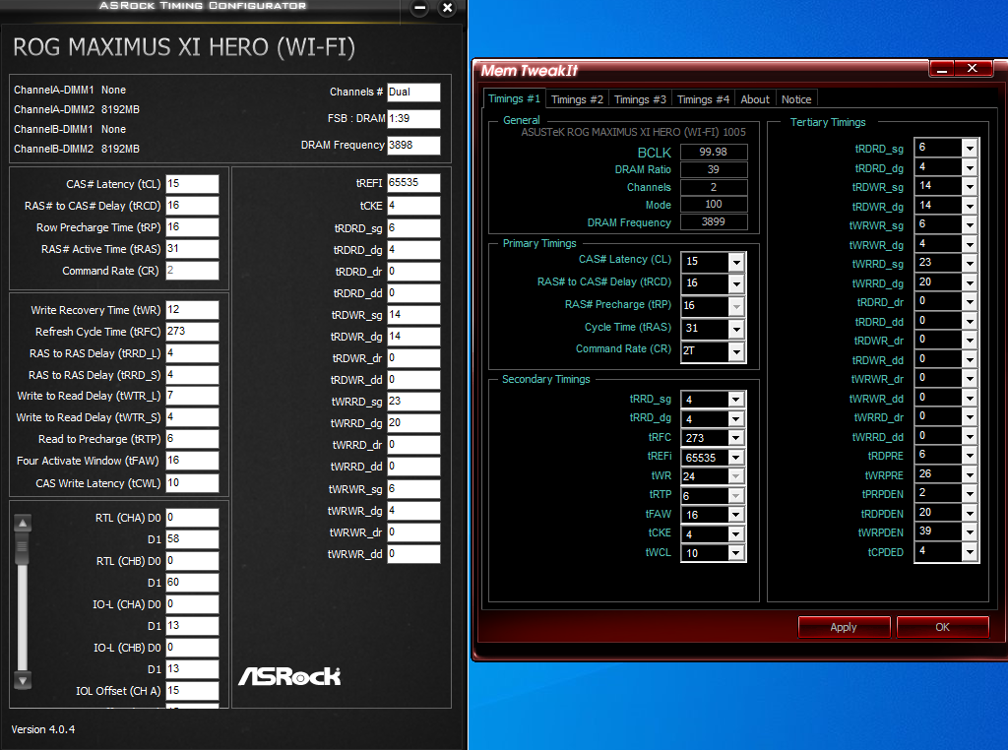Click the Write Recovery Time (tWR) field
The image size is (1008, 750).
coord(192,310)
